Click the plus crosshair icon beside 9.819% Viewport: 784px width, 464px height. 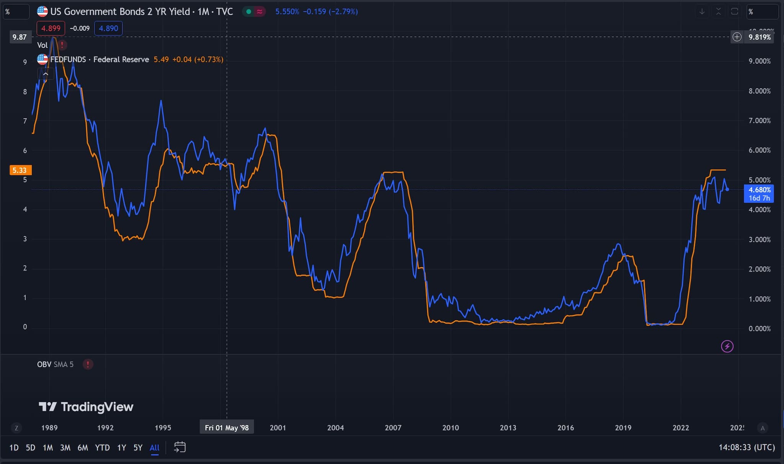pos(737,37)
